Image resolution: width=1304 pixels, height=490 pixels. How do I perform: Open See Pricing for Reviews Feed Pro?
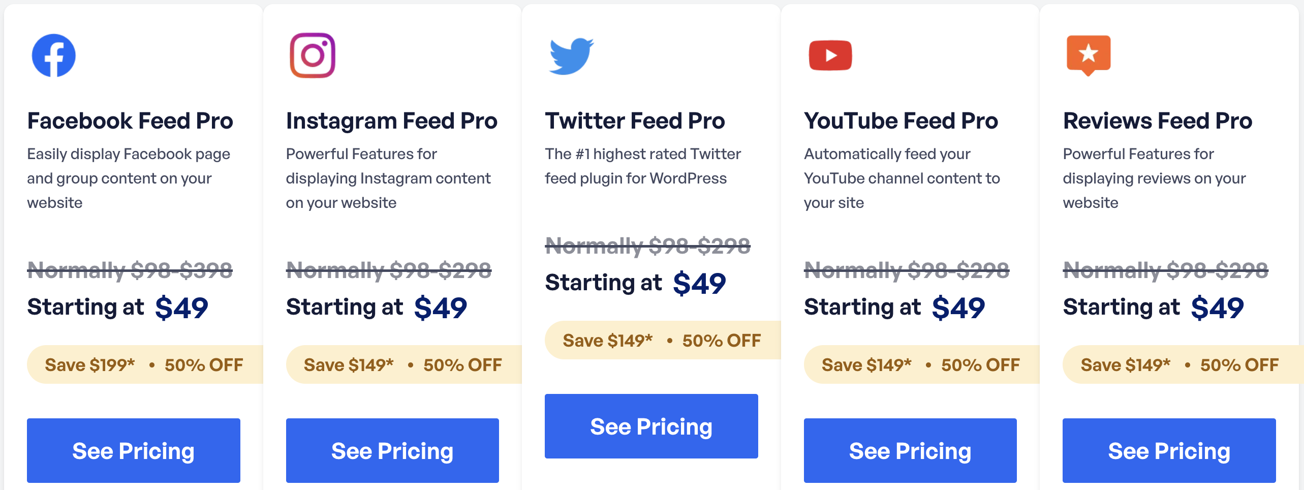pyautogui.click(x=1169, y=450)
